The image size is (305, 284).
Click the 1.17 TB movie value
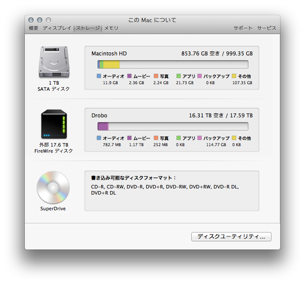(x=136, y=145)
